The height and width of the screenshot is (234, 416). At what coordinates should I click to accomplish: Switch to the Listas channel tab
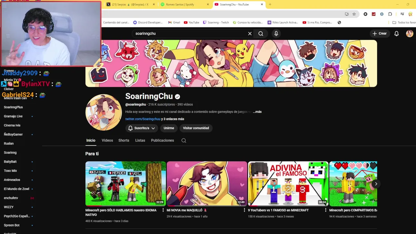click(x=140, y=140)
